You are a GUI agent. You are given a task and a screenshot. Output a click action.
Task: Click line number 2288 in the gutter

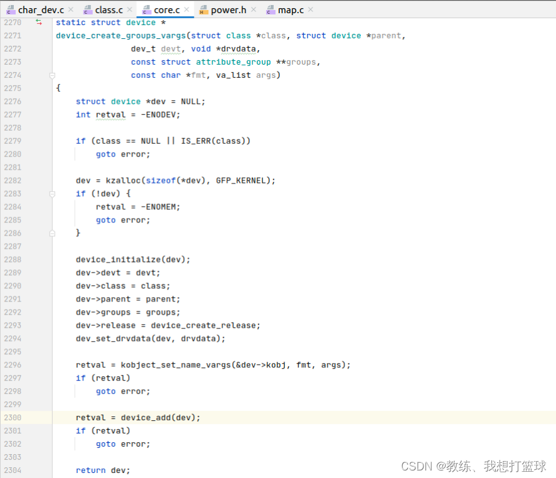tap(13, 259)
